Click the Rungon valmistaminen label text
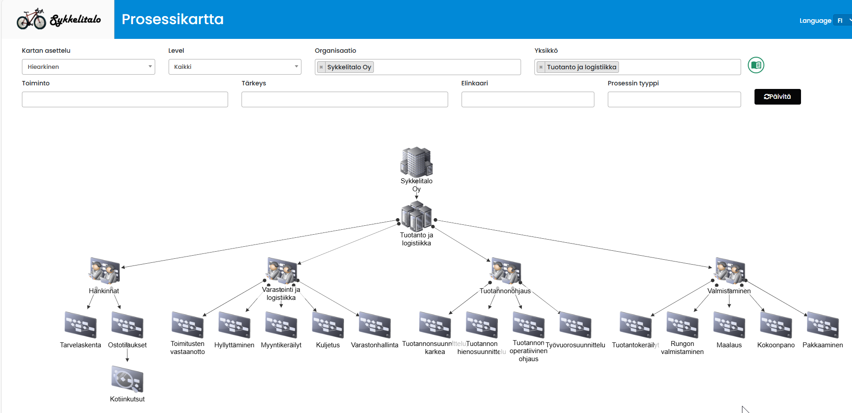 (x=682, y=348)
